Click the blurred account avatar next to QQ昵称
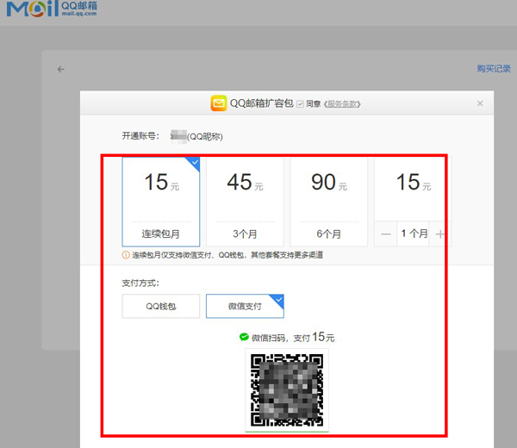The image size is (517, 448). click(x=178, y=135)
